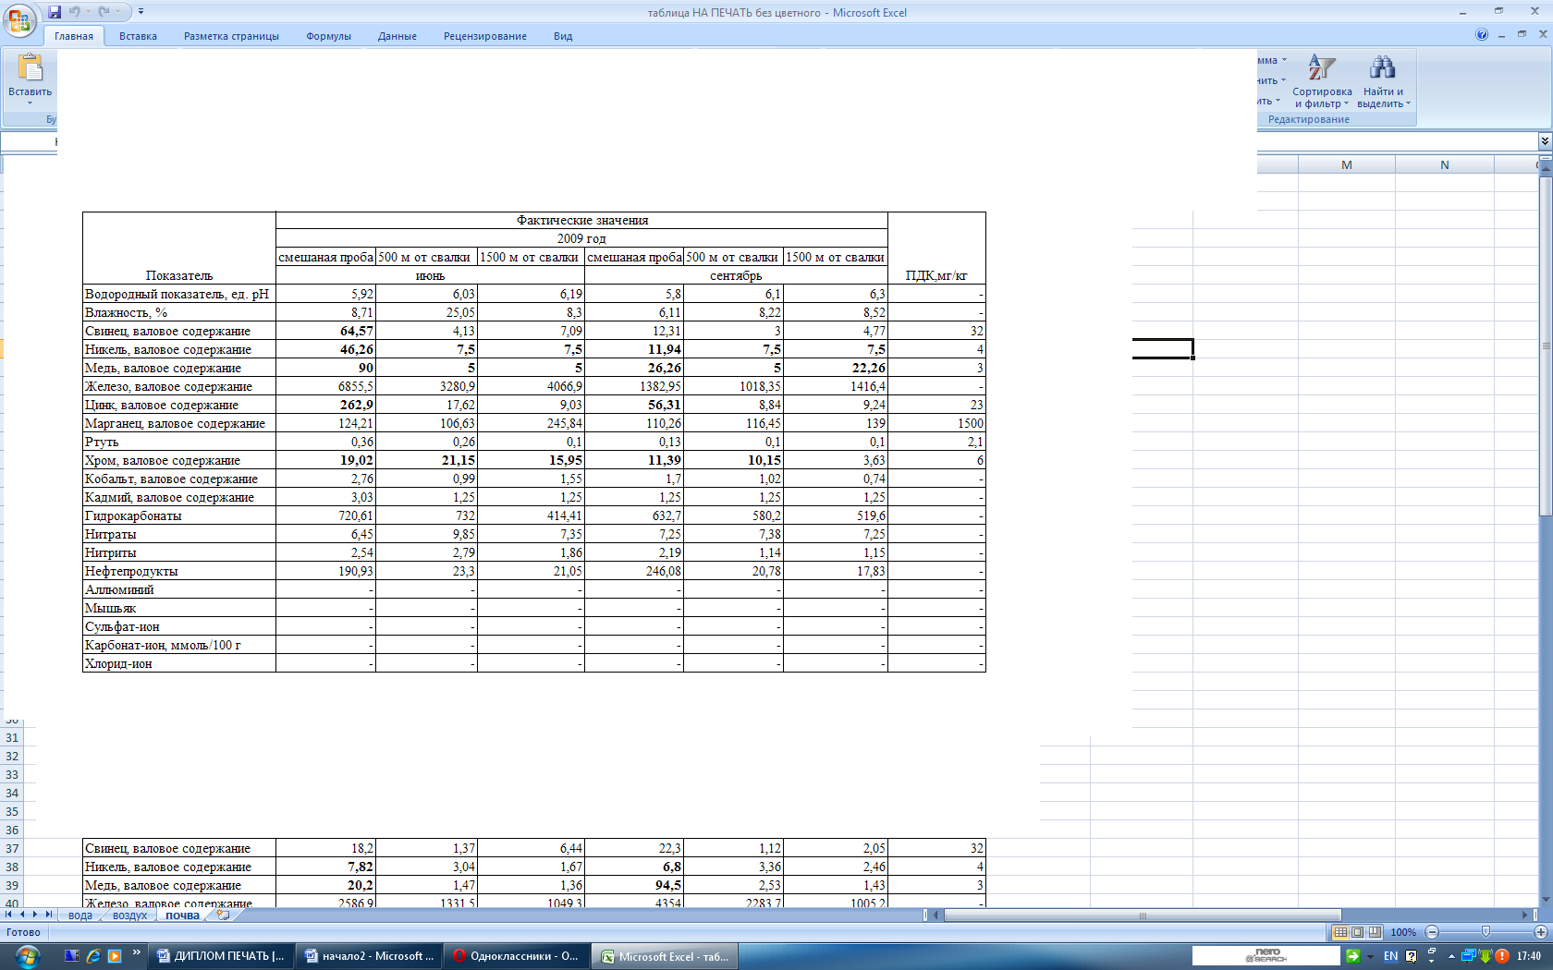Viewport: 1553px width, 970px height.
Task: Open the Paste (Вставить) dropdown arrow
Action: 31,103
